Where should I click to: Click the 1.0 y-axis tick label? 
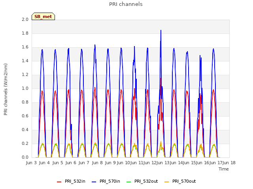click(25, 88)
